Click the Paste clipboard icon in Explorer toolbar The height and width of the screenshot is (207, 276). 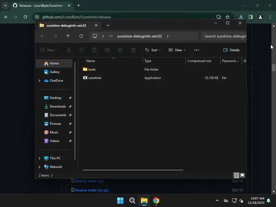coord(95,50)
